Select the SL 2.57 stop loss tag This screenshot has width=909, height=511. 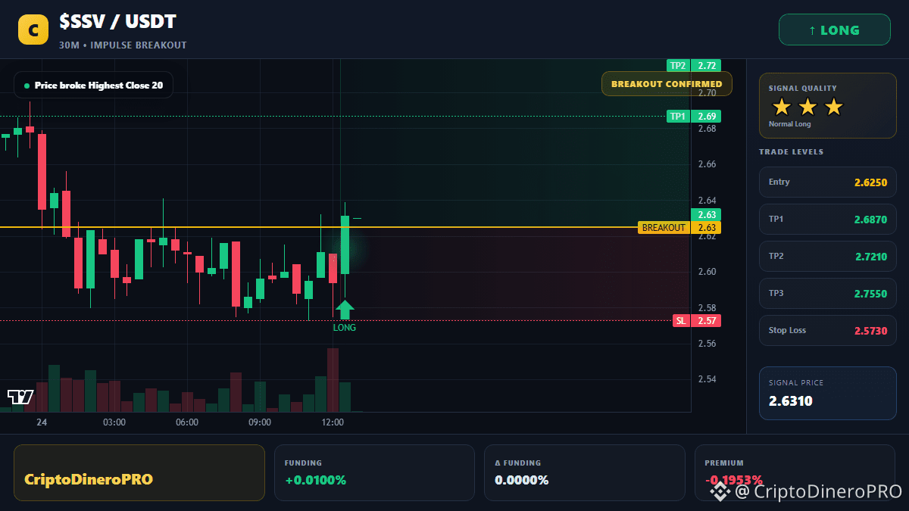pyautogui.click(x=696, y=321)
